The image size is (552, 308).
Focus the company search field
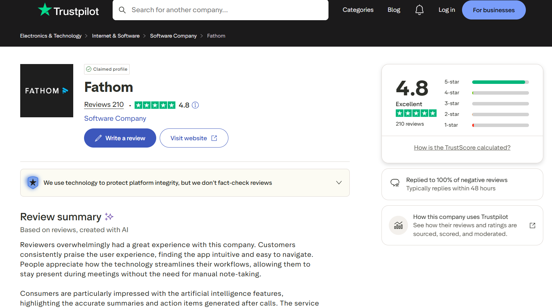pyautogui.click(x=227, y=10)
